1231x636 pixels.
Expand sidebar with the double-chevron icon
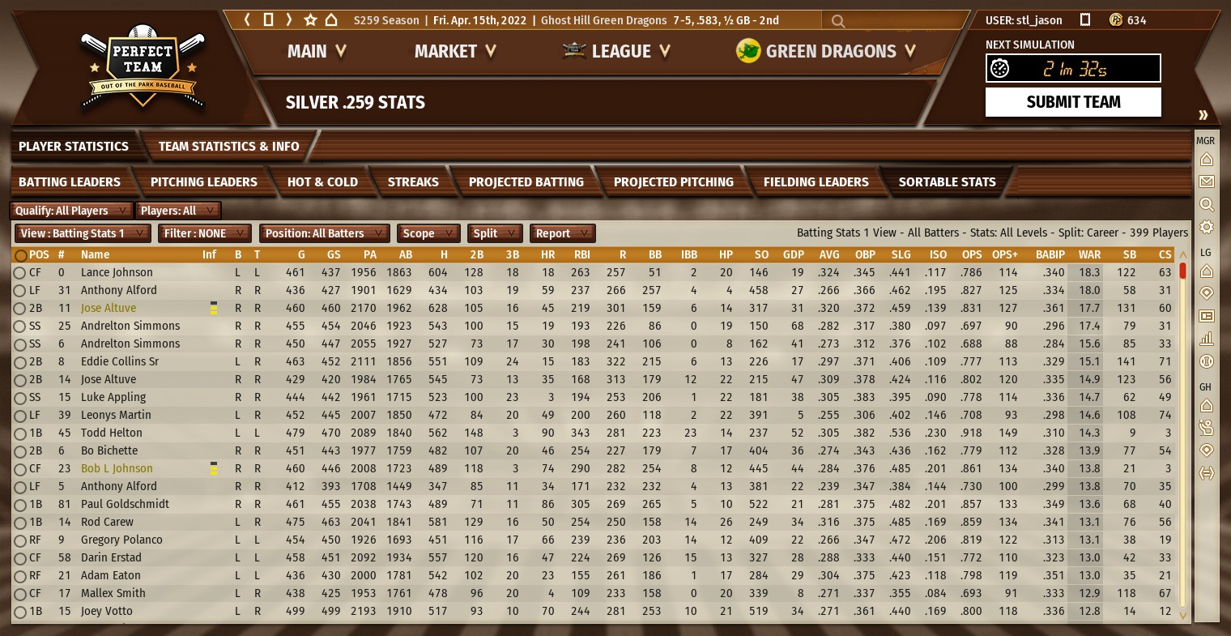1203,115
